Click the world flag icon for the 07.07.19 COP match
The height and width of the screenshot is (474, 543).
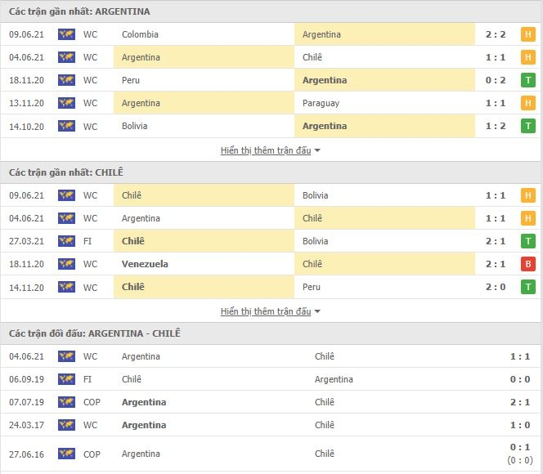tap(66, 402)
